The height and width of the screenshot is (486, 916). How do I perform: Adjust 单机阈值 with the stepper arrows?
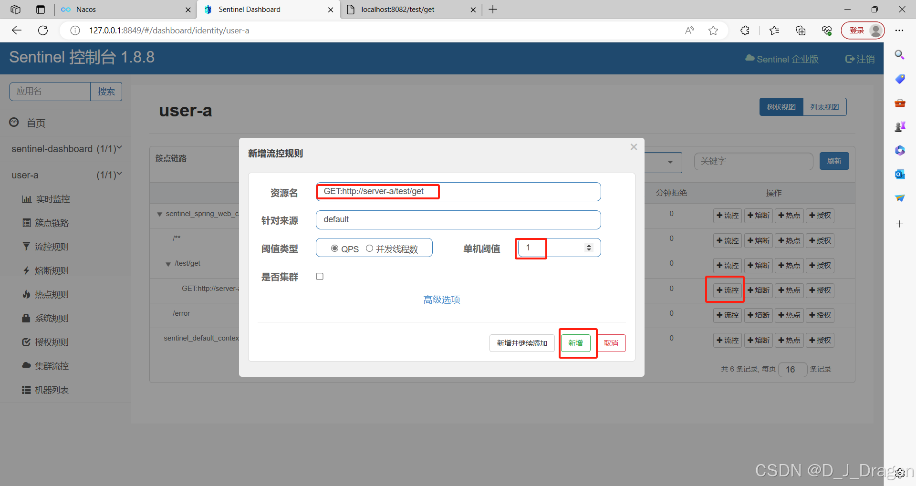pyautogui.click(x=589, y=248)
